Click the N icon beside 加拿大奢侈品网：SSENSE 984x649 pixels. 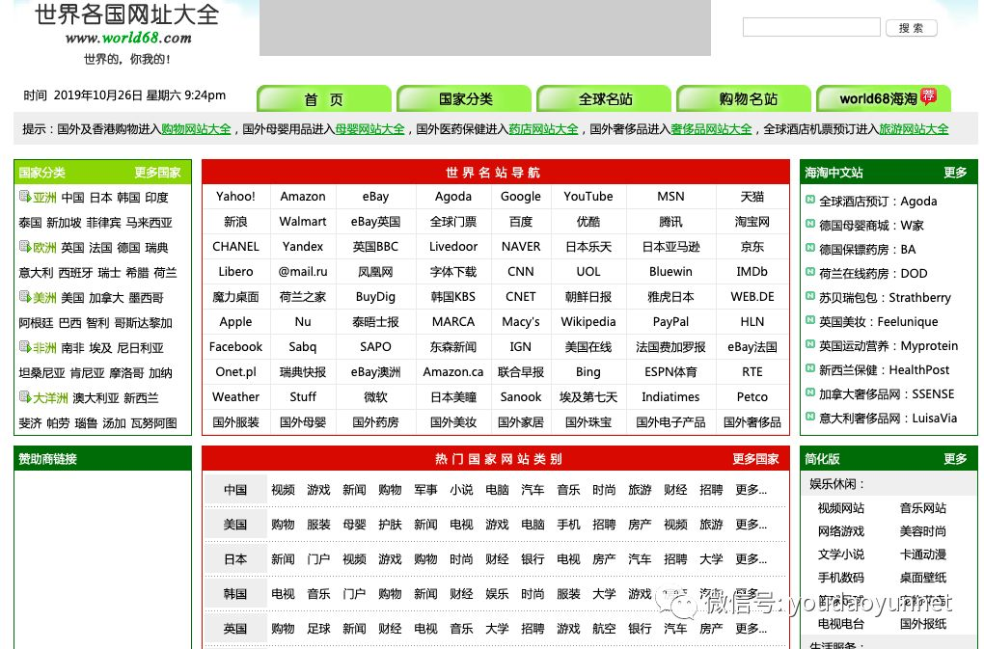(810, 392)
